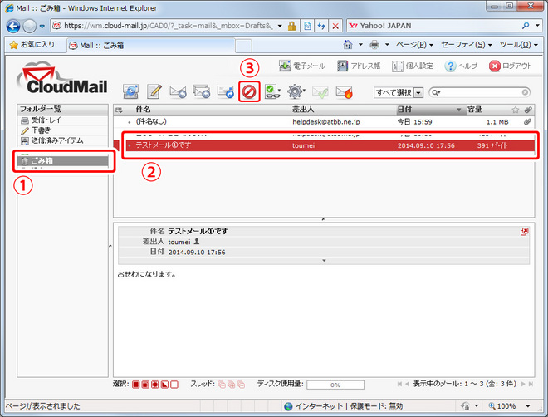Click the ログアウト logout link

click(x=511, y=66)
